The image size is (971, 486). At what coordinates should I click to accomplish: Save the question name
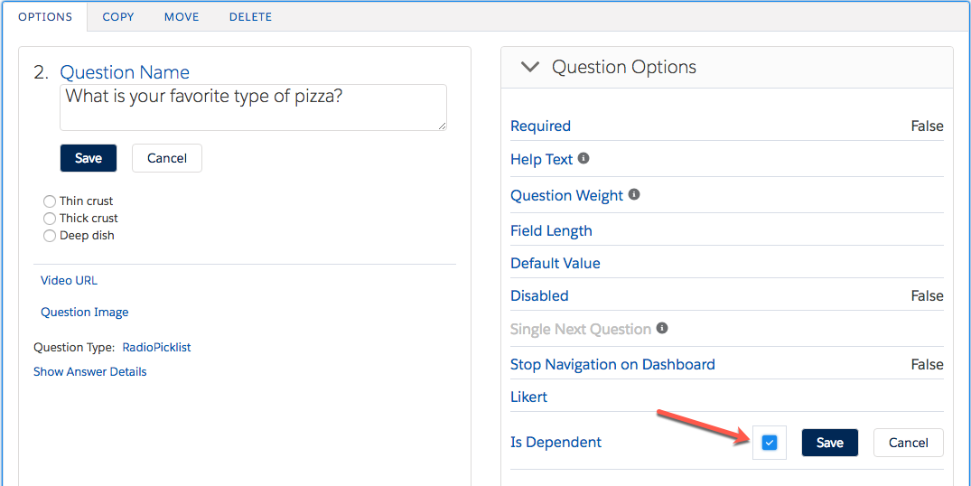pyautogui.click(x=89, y=158)
